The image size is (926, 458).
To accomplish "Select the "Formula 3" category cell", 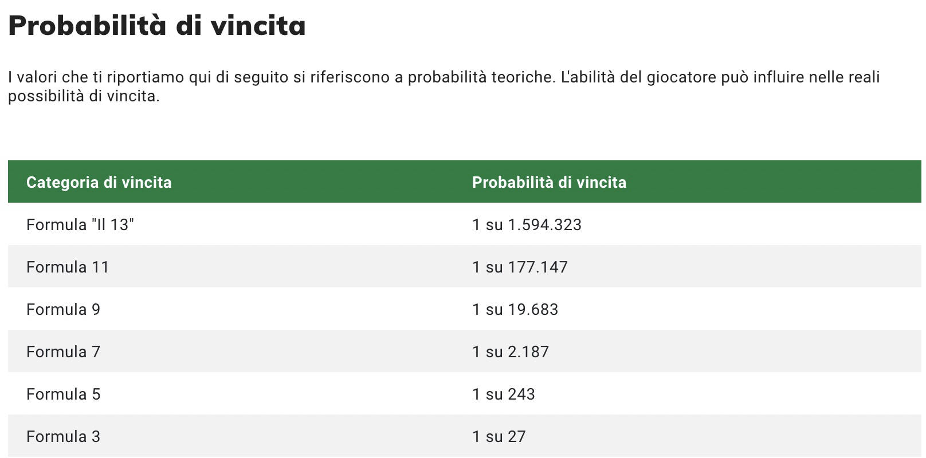I will point(63,436).
